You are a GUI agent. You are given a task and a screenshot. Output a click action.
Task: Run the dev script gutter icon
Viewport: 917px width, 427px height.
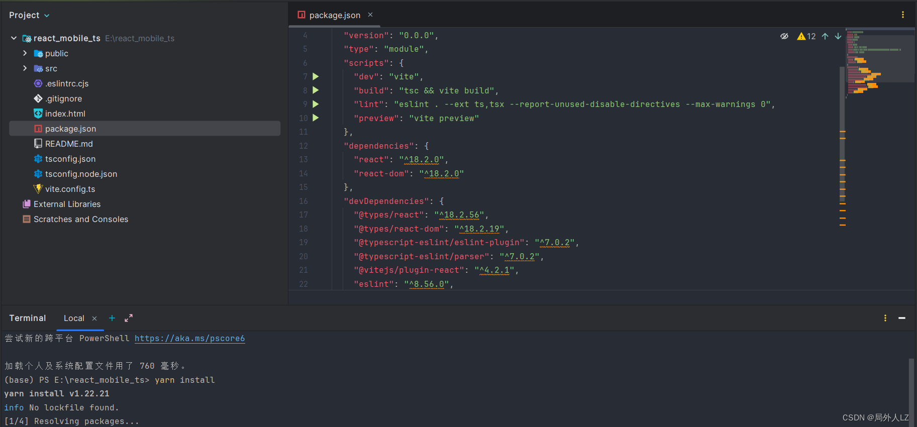316,76
